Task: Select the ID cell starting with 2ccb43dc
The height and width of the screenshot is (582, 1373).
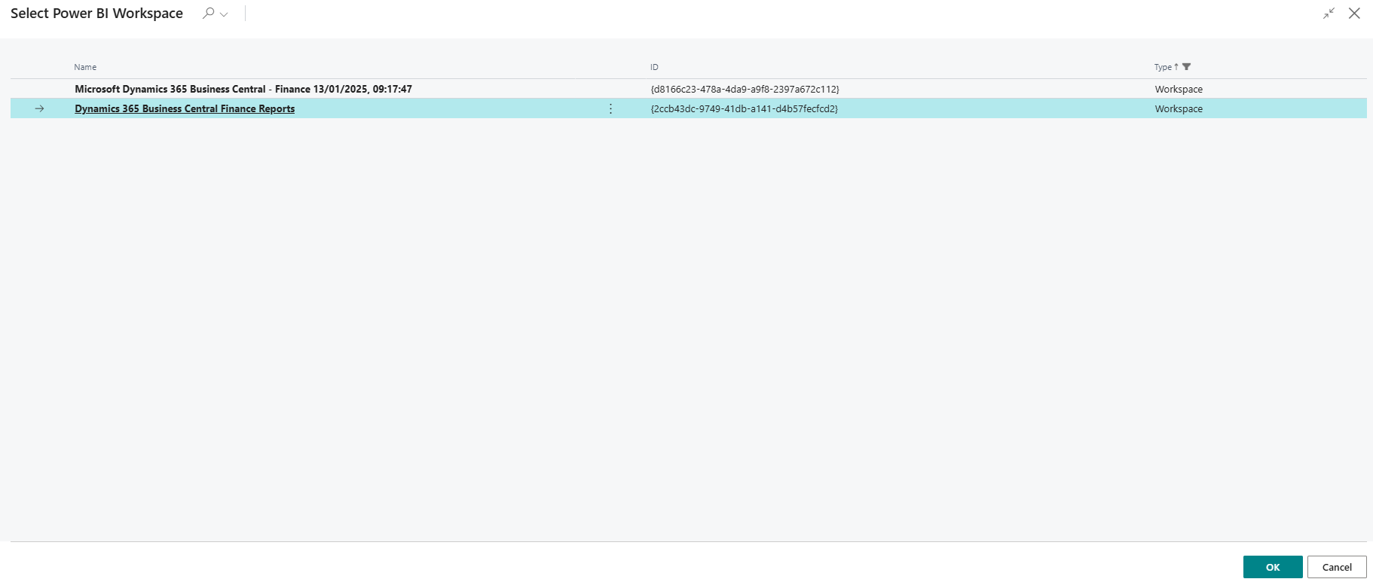Action: (744, 108)
